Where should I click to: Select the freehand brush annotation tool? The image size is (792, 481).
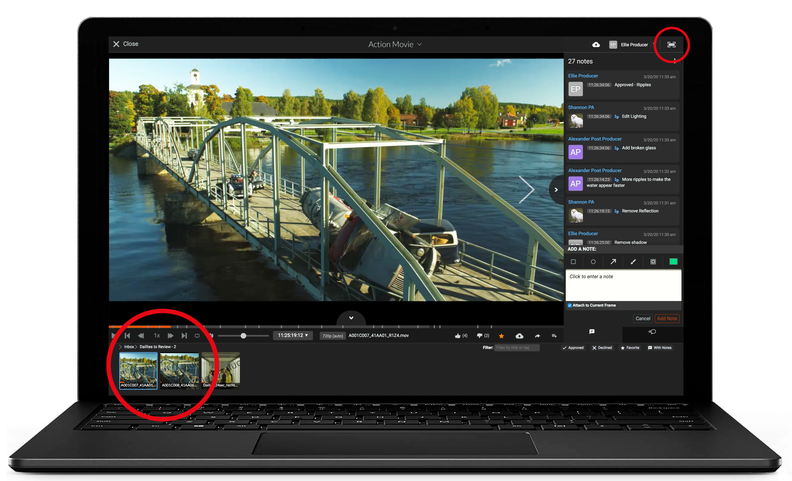pyautogui.click(x=633, y=262)
